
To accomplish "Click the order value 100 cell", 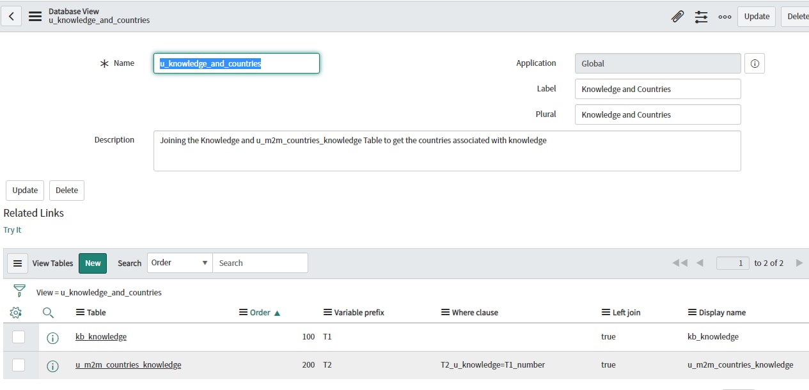I will pyautogui.click(x=308, y=336).
